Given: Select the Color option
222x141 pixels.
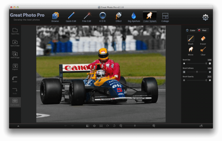Looking at the screenshot, I should [191, 30].
